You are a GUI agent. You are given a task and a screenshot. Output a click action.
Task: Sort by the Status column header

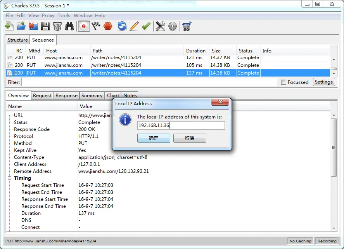248,51
